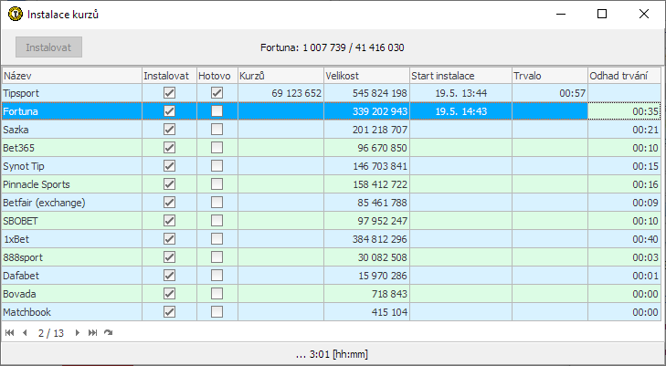Toggle Instalovat checkbox for Tipsport
Screen dimensions: 666x366
point(170,92)
